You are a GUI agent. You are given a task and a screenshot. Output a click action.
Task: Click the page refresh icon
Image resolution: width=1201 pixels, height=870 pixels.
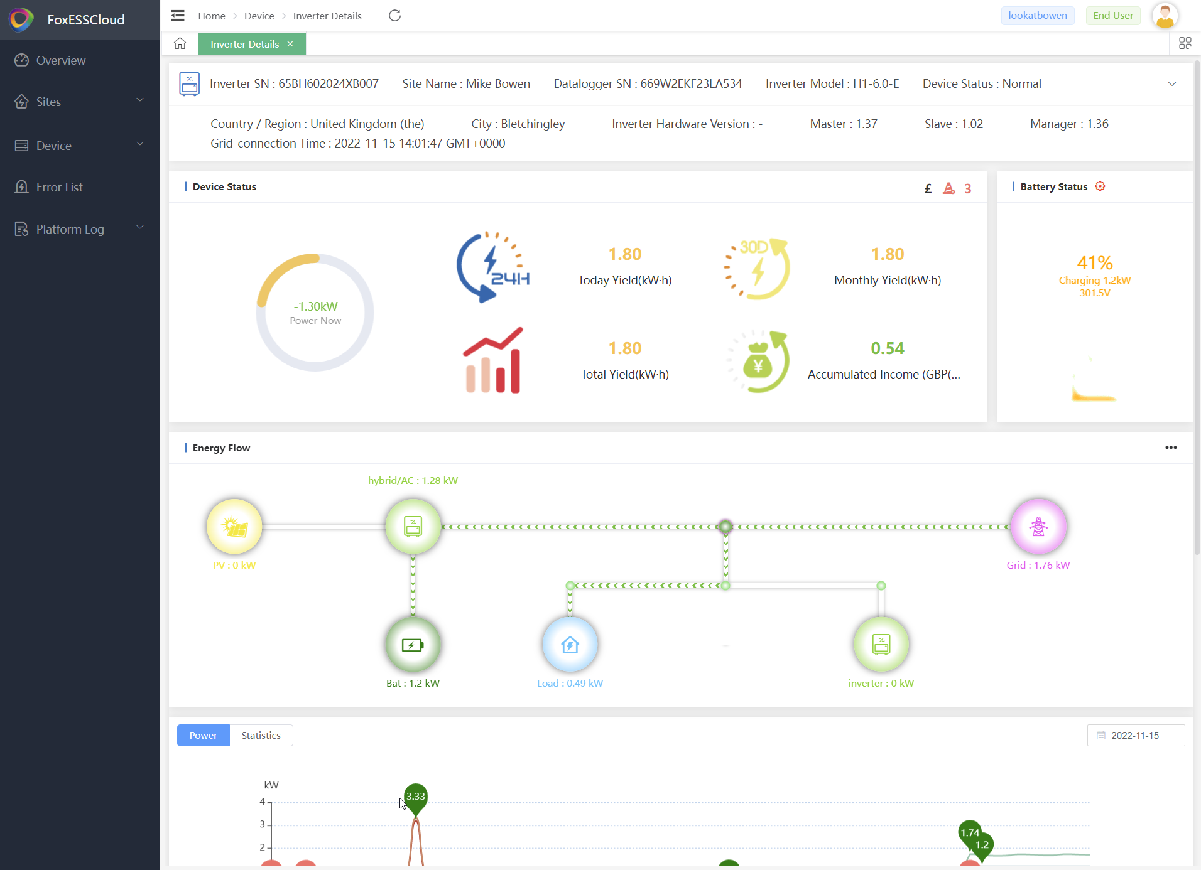(394, 16)
